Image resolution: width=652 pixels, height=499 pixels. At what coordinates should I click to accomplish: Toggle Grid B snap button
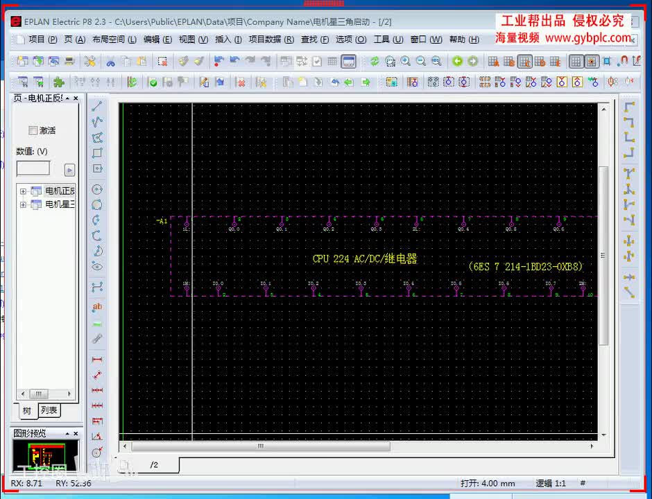point(509,62)
